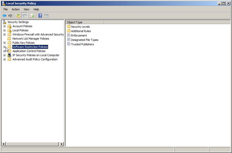Open the Action menu
Image resolution: width=232 pixels, height=153 pixels.
[16, 9]
